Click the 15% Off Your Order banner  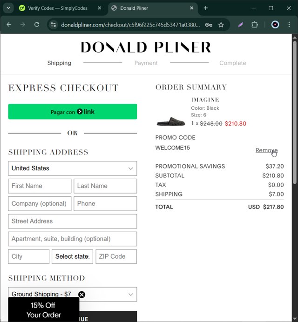point(44,310)
